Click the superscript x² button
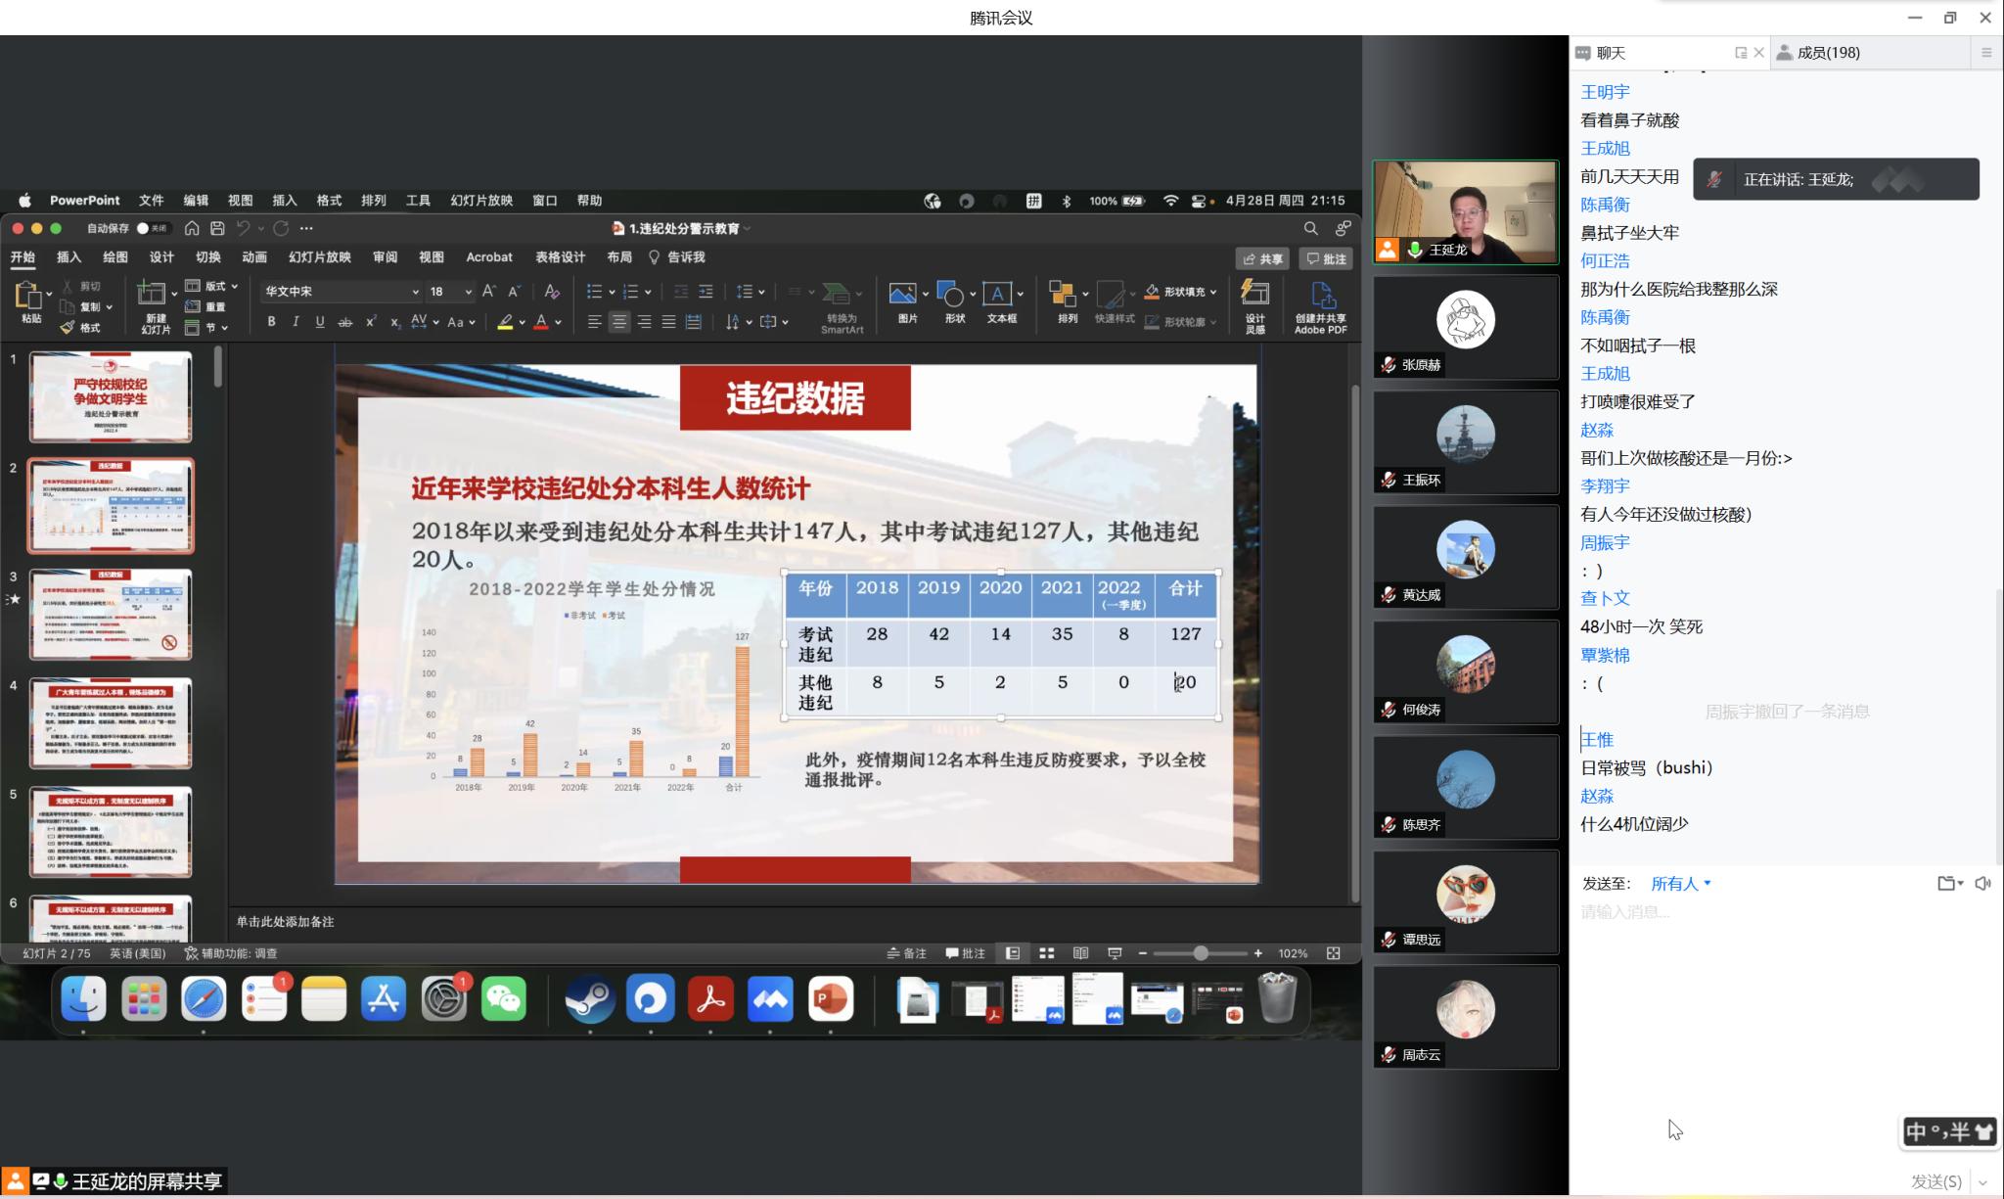 [371, 321]
